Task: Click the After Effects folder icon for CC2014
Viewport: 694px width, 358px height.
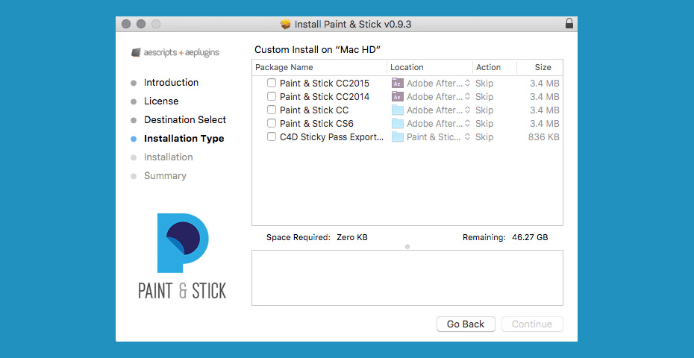Action: [x=398, y=96]
